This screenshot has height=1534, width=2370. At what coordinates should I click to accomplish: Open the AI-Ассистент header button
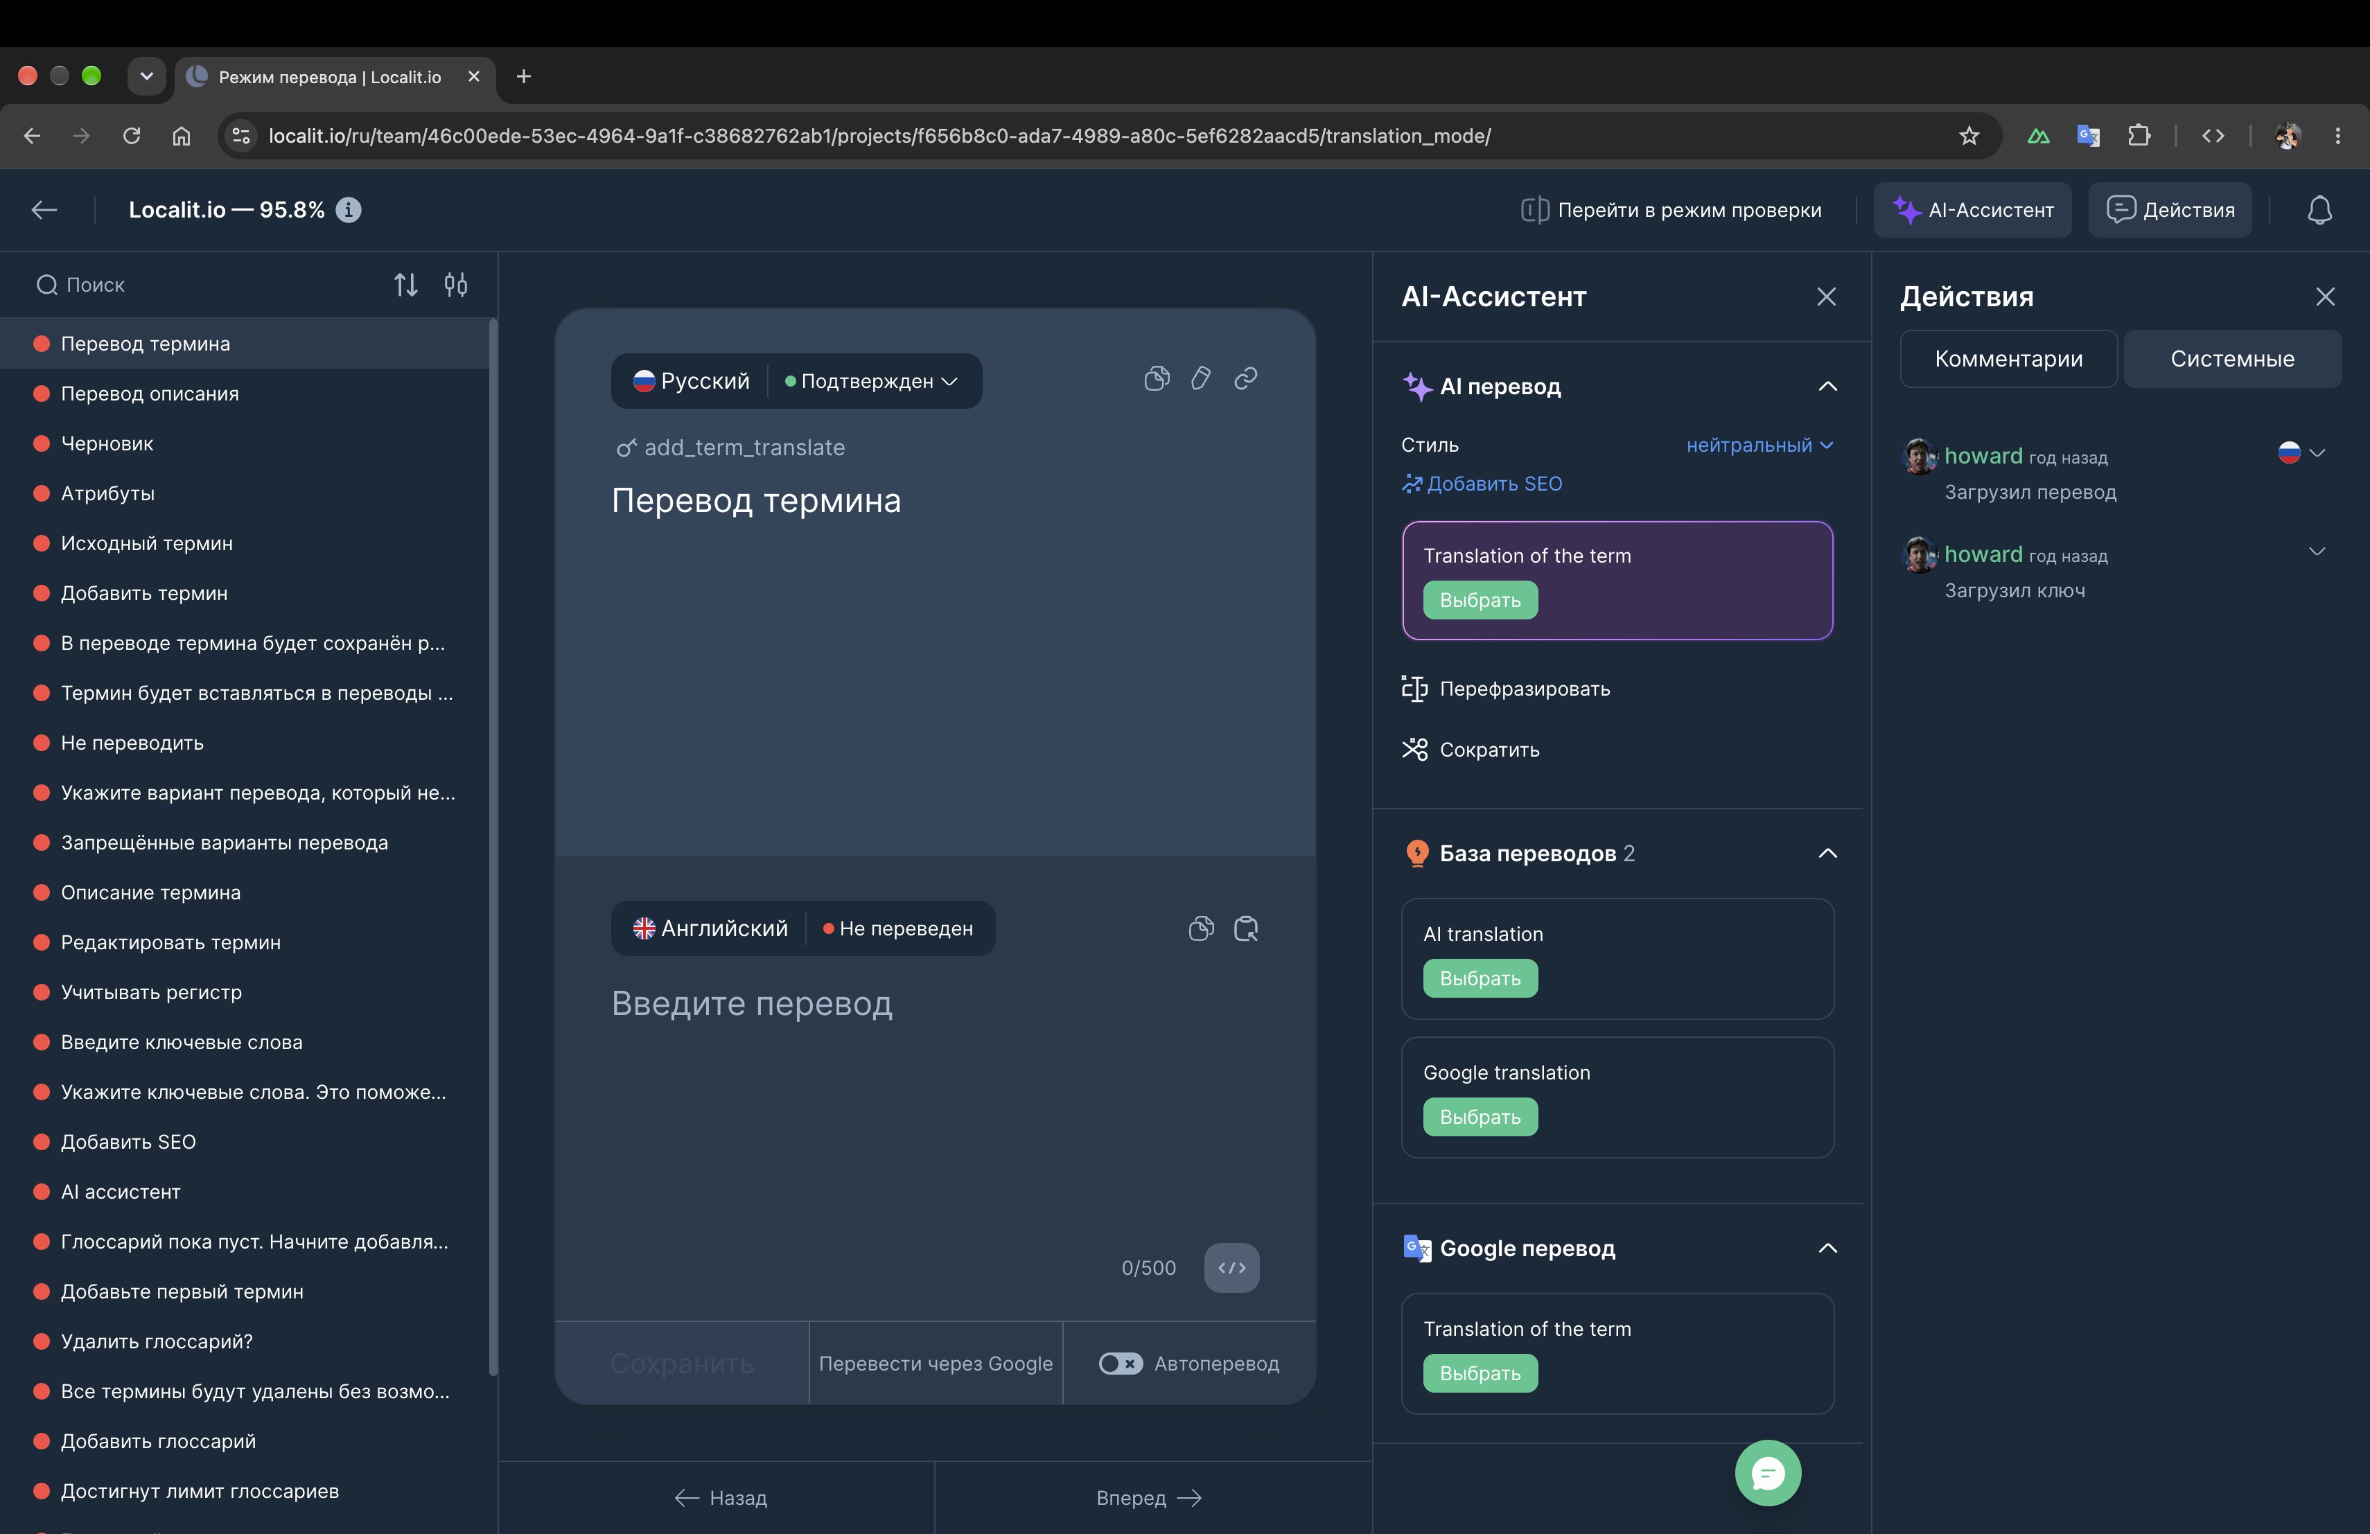pos(1972,210)
